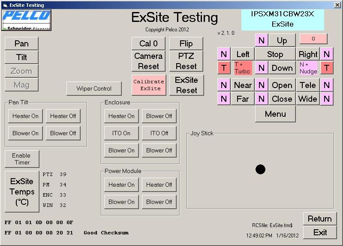Move the camera Right
Image resolution: width=343 pixels, height=246 pixels.
coord(308,54)
